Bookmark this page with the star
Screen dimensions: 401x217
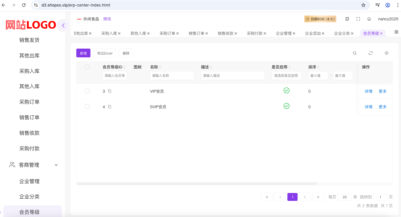[363, 5]
